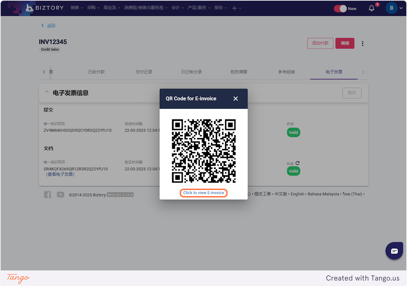This screenshot has width=407, height=286.
Task: Switch to 已收付款 tab
Action: click(x=96, y=72)
